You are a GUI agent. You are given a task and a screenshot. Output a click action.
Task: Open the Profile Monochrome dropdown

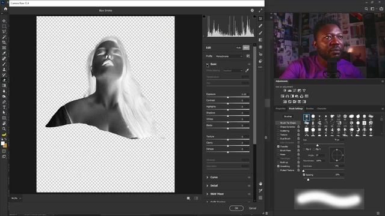pos(229,56)
